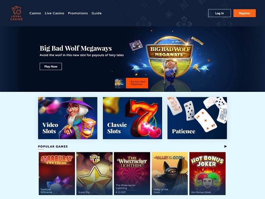Open the Classic Slots category tile
Viewport: 265px width, 199px height.
132,118
